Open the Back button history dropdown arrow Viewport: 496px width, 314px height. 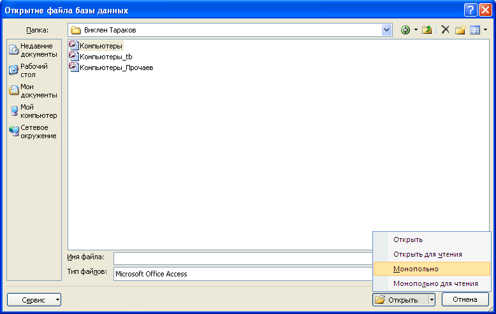(416, 30)
